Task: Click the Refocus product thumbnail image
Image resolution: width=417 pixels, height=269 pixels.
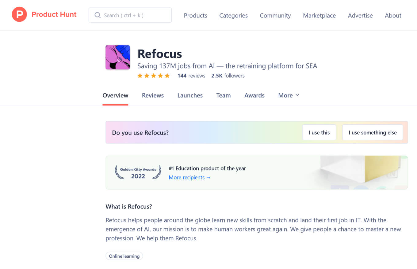Action: 117,57
